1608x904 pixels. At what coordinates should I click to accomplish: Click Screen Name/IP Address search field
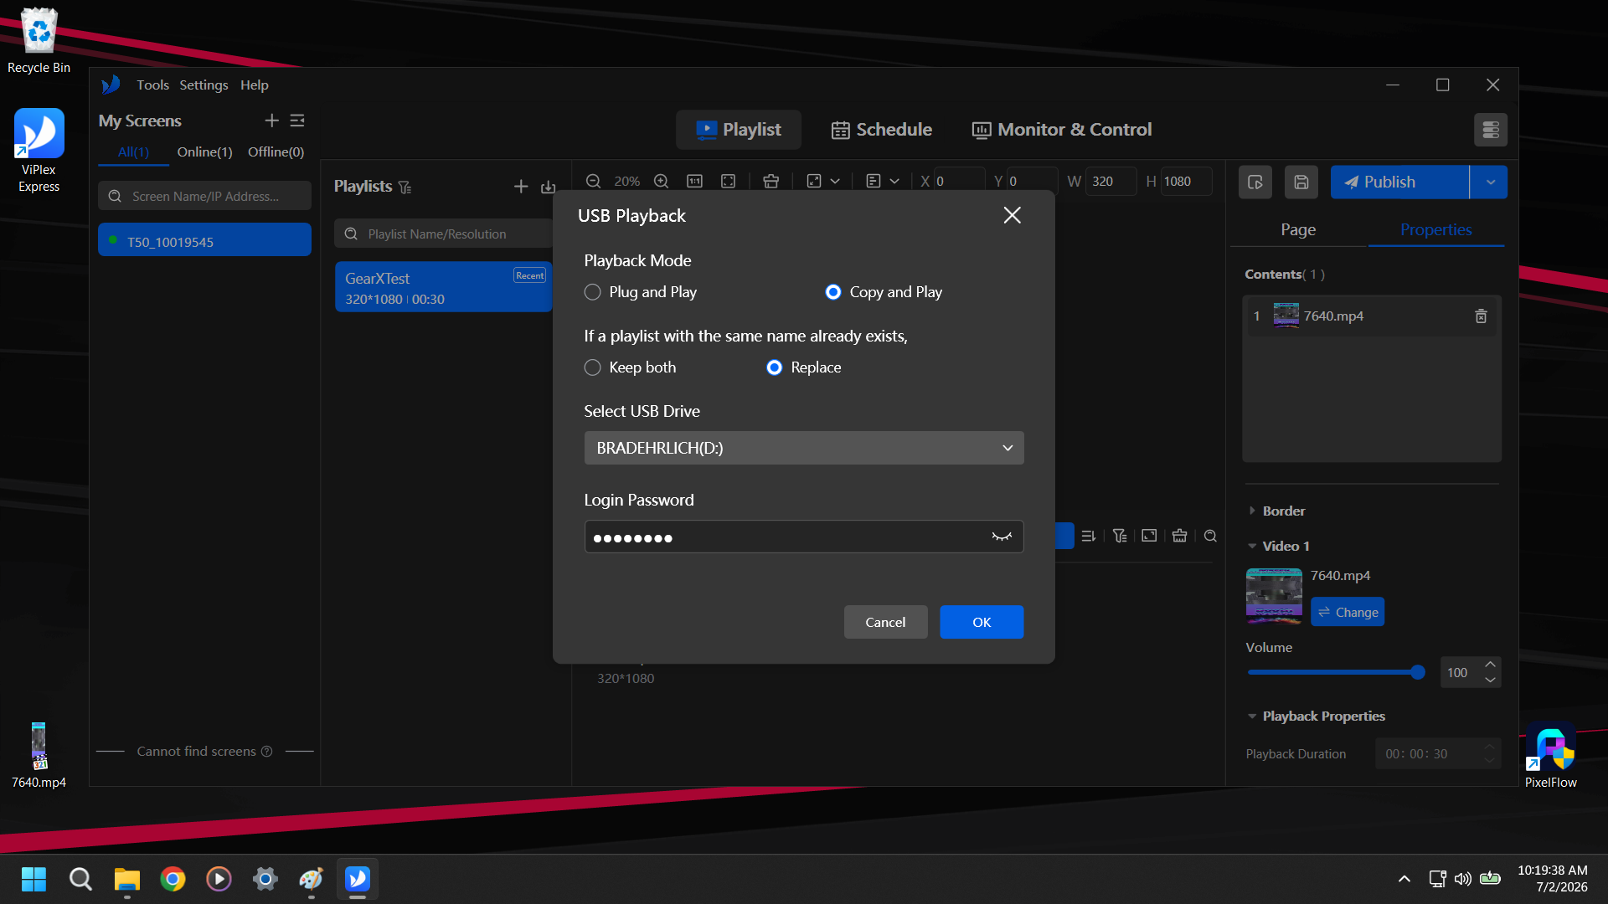205,196
